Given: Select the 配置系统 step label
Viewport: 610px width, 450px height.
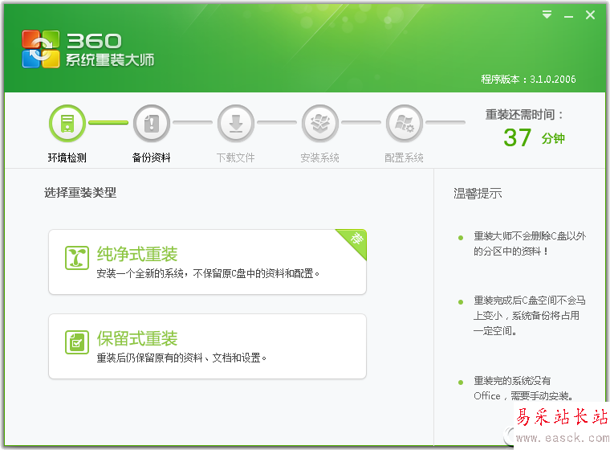Looking at the screenshot, I should click(405, 158).
